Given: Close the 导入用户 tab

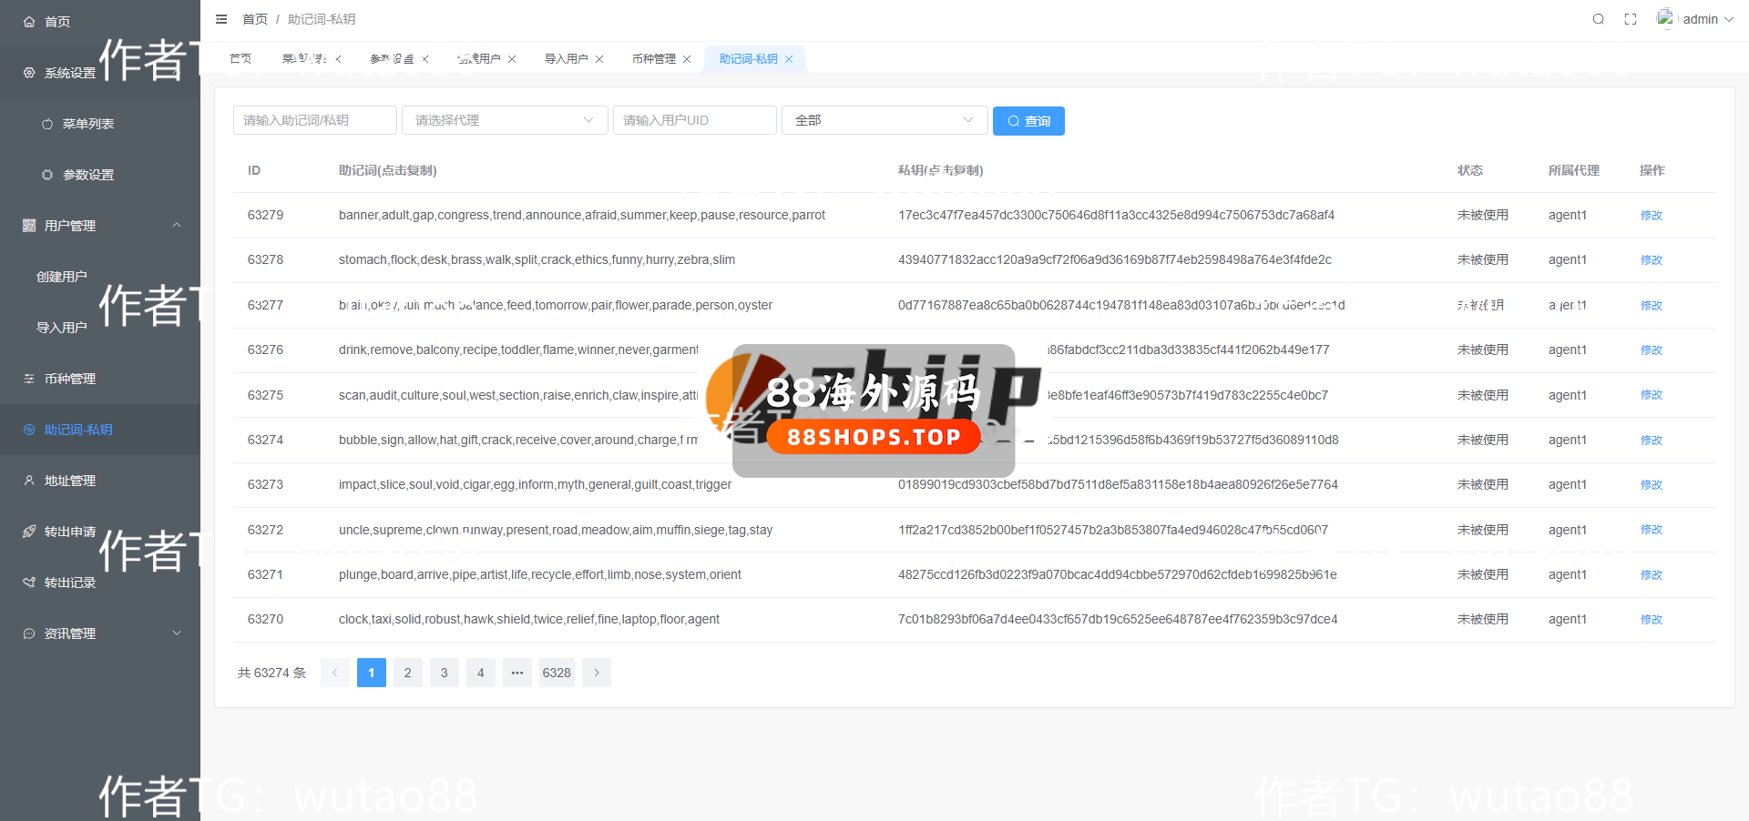Looking at the screenshot, I should coord(599,59).
